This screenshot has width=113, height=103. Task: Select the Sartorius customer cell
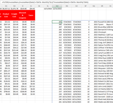pos(102,50)
